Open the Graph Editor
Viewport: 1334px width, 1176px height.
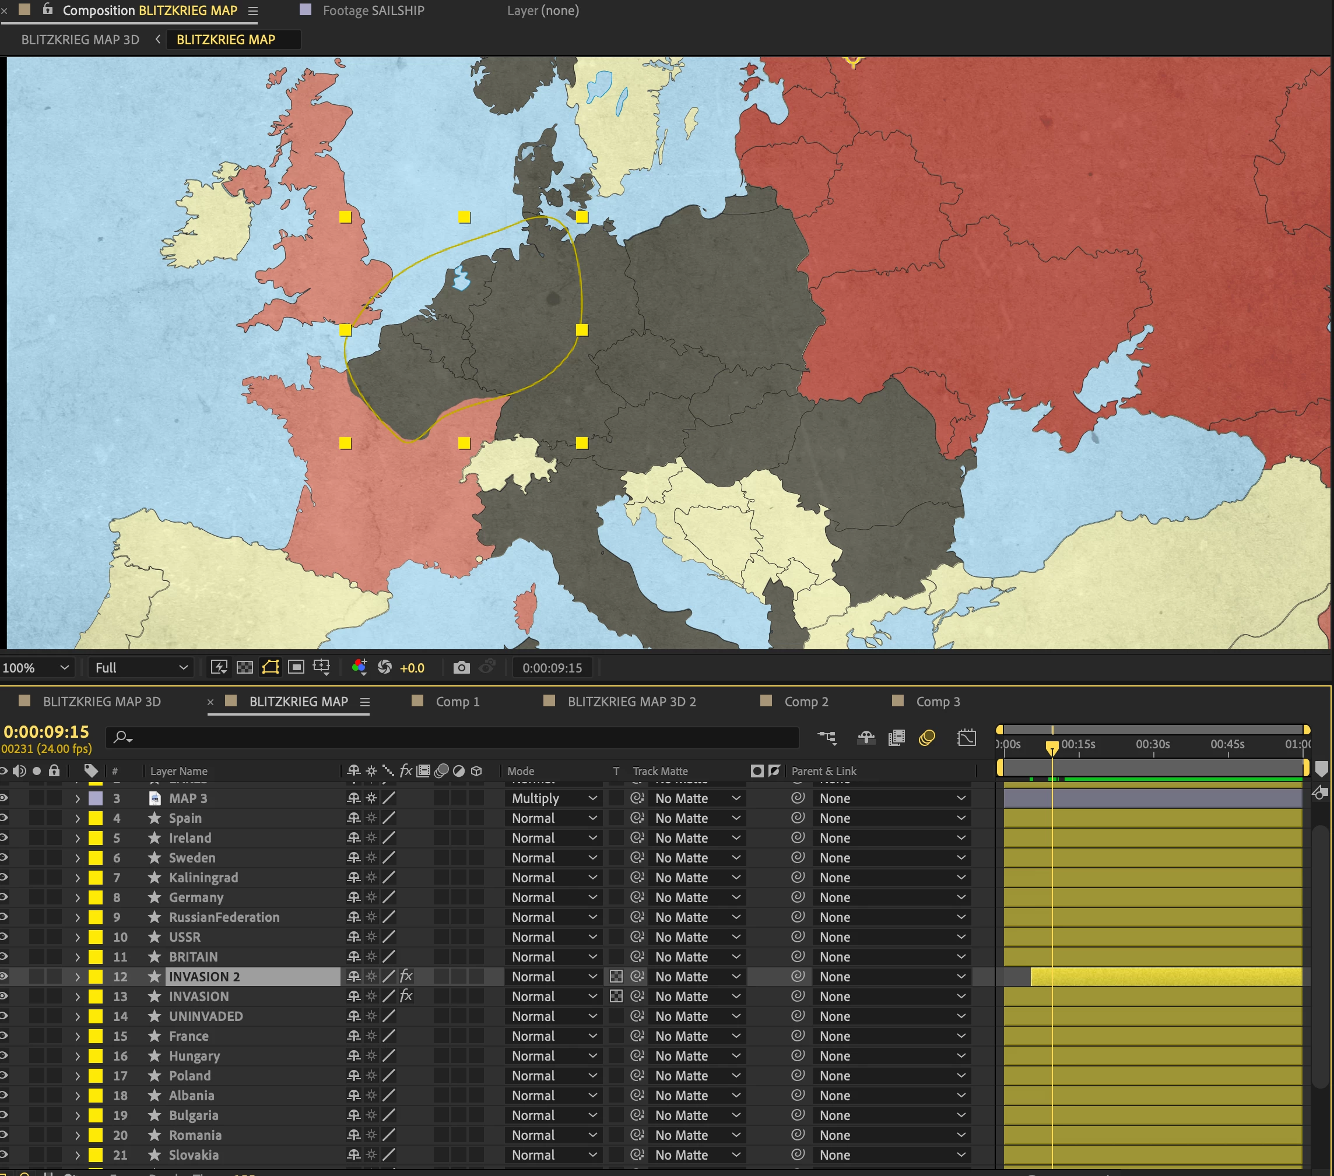(966, 738)
